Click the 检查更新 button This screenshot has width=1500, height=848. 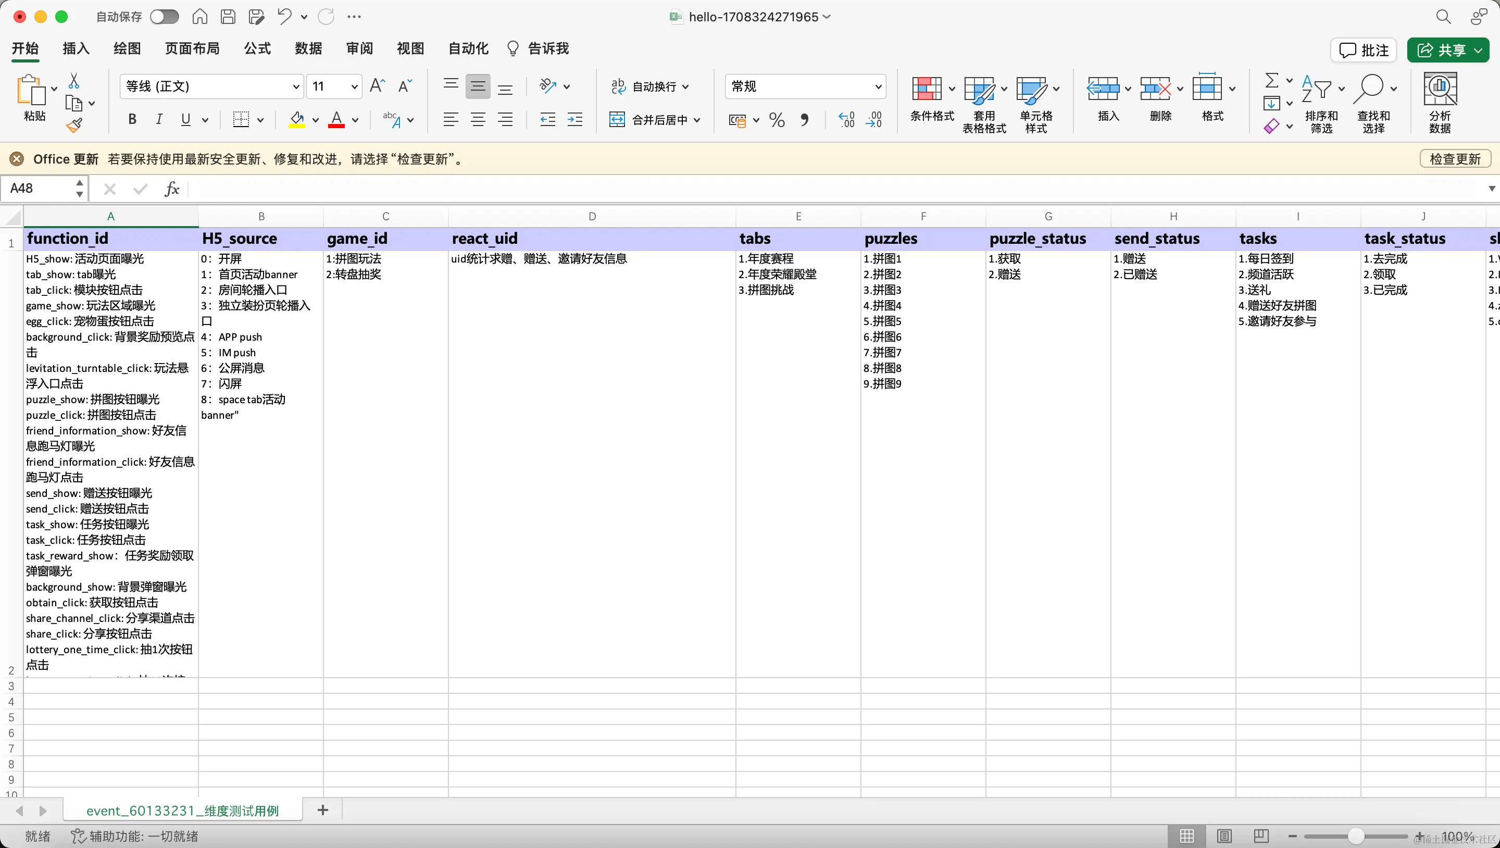(1455, 159)
